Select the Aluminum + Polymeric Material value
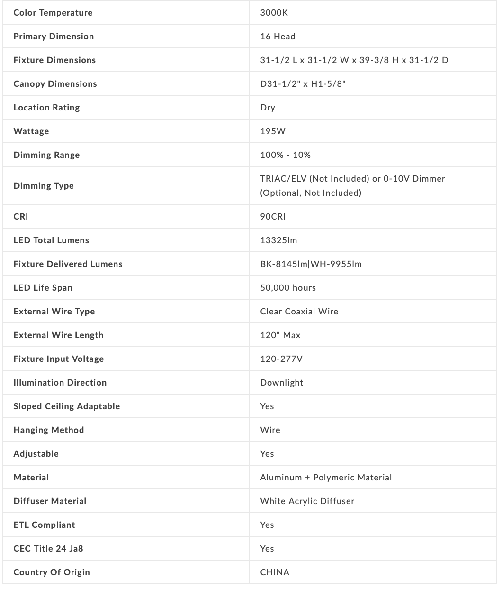502x589 pixels. point(326,478)
